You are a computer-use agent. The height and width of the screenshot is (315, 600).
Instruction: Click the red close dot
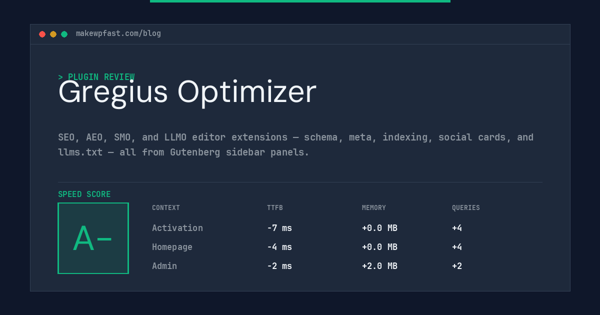point(42,34)
